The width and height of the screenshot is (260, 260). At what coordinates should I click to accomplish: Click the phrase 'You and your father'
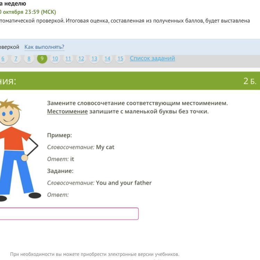[x=124, y=183]
